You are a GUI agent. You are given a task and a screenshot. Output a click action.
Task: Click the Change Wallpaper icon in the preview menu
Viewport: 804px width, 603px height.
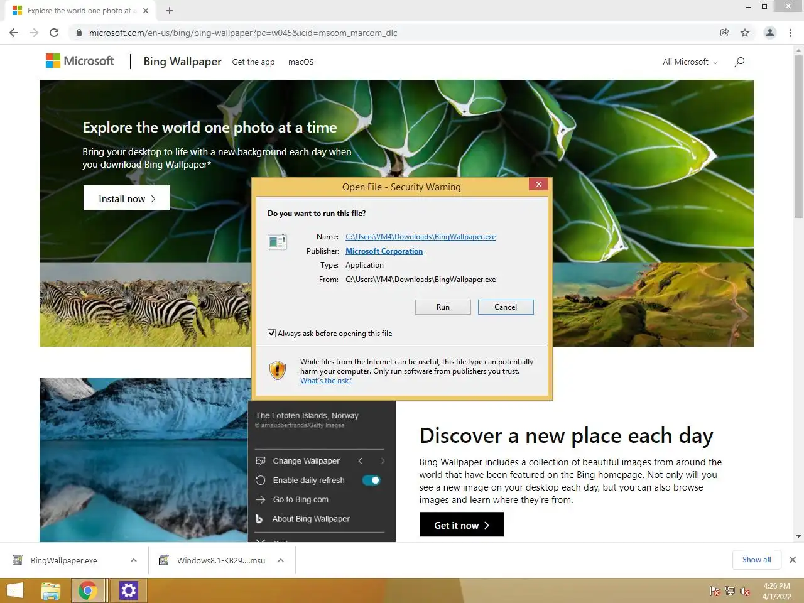click(261, 460)
